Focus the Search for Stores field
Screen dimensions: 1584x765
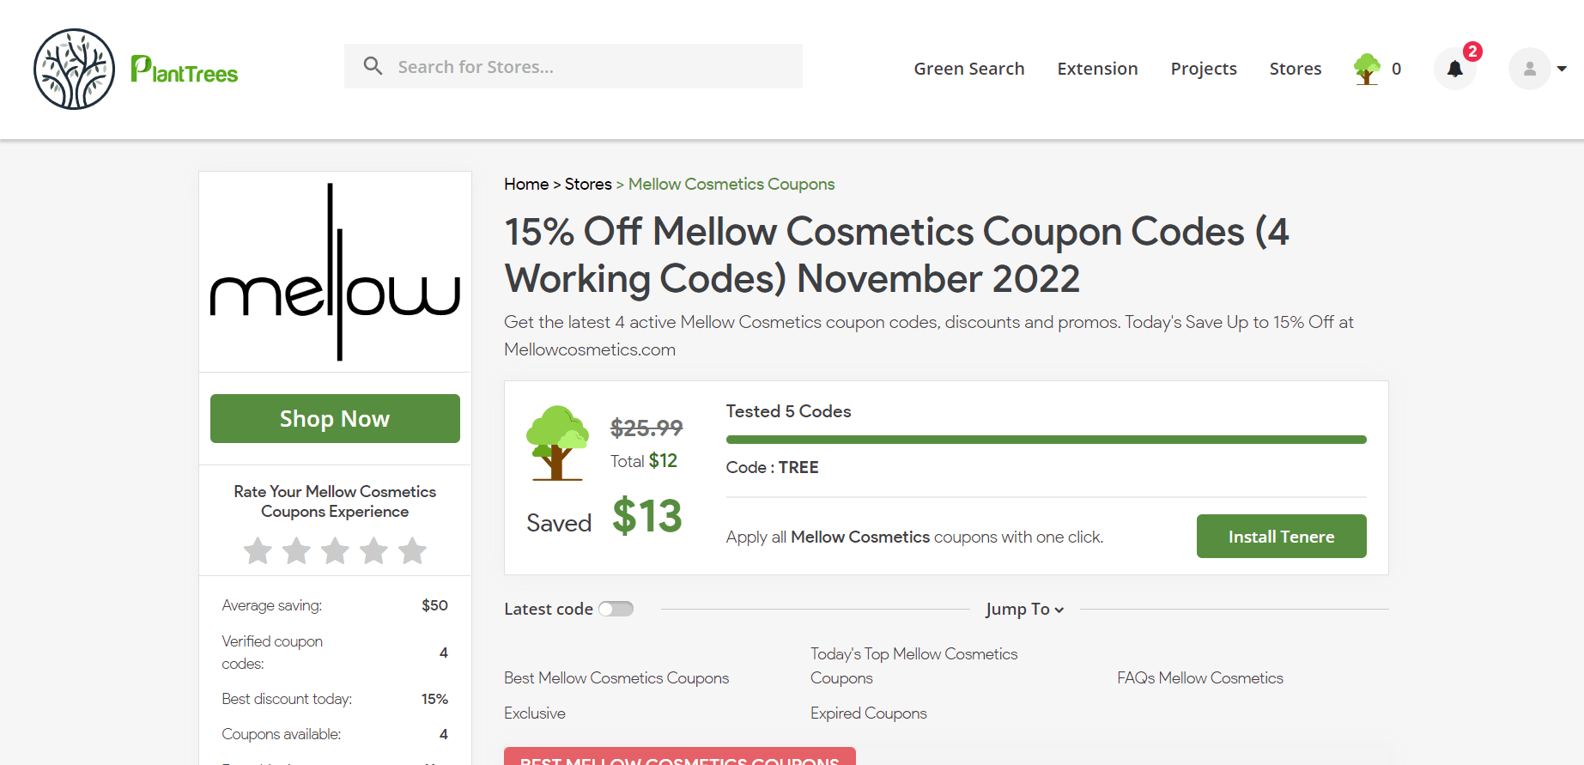(574, 66)
